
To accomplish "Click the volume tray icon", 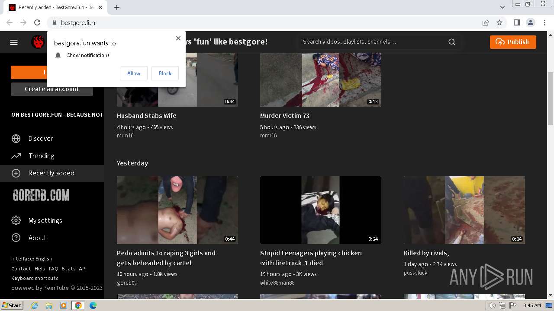I will click(492, 305).
